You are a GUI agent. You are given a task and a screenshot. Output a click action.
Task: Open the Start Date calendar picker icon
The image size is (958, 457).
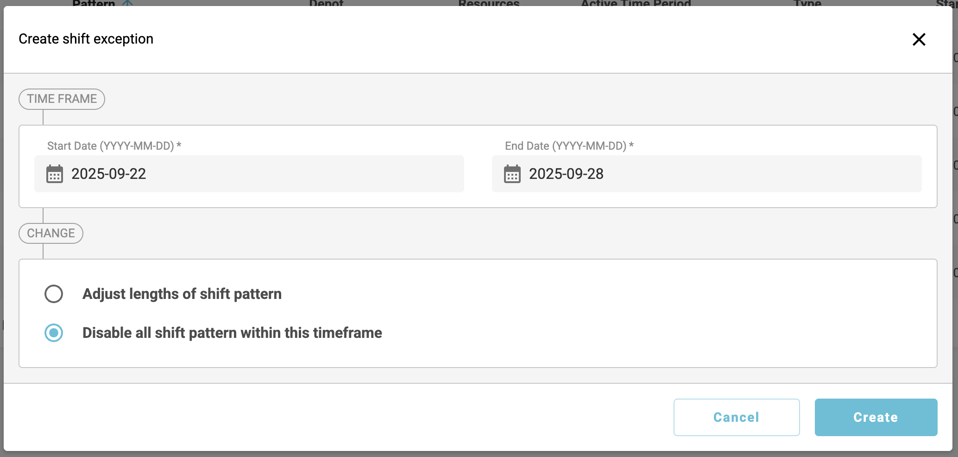tap(55, 174)
